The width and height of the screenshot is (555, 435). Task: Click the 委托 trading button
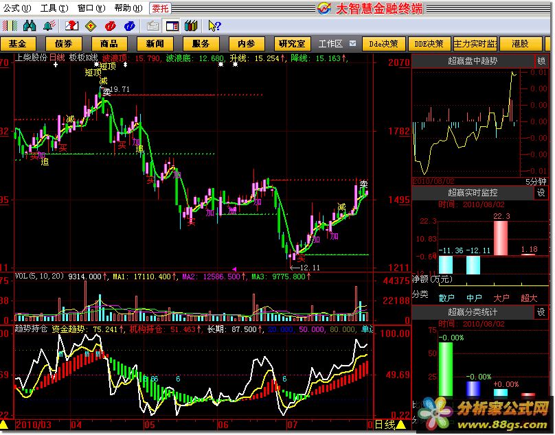pos(160,8)
